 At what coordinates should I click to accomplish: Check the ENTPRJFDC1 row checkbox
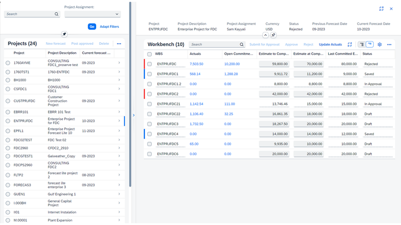click(x=149, y=74)
